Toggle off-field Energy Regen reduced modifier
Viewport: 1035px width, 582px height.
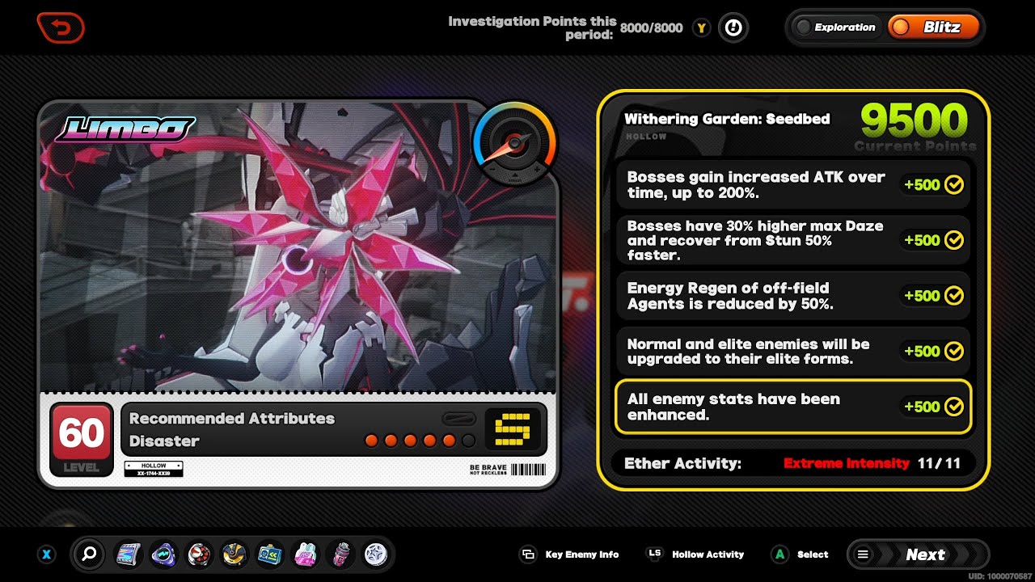tap(792, 296)
